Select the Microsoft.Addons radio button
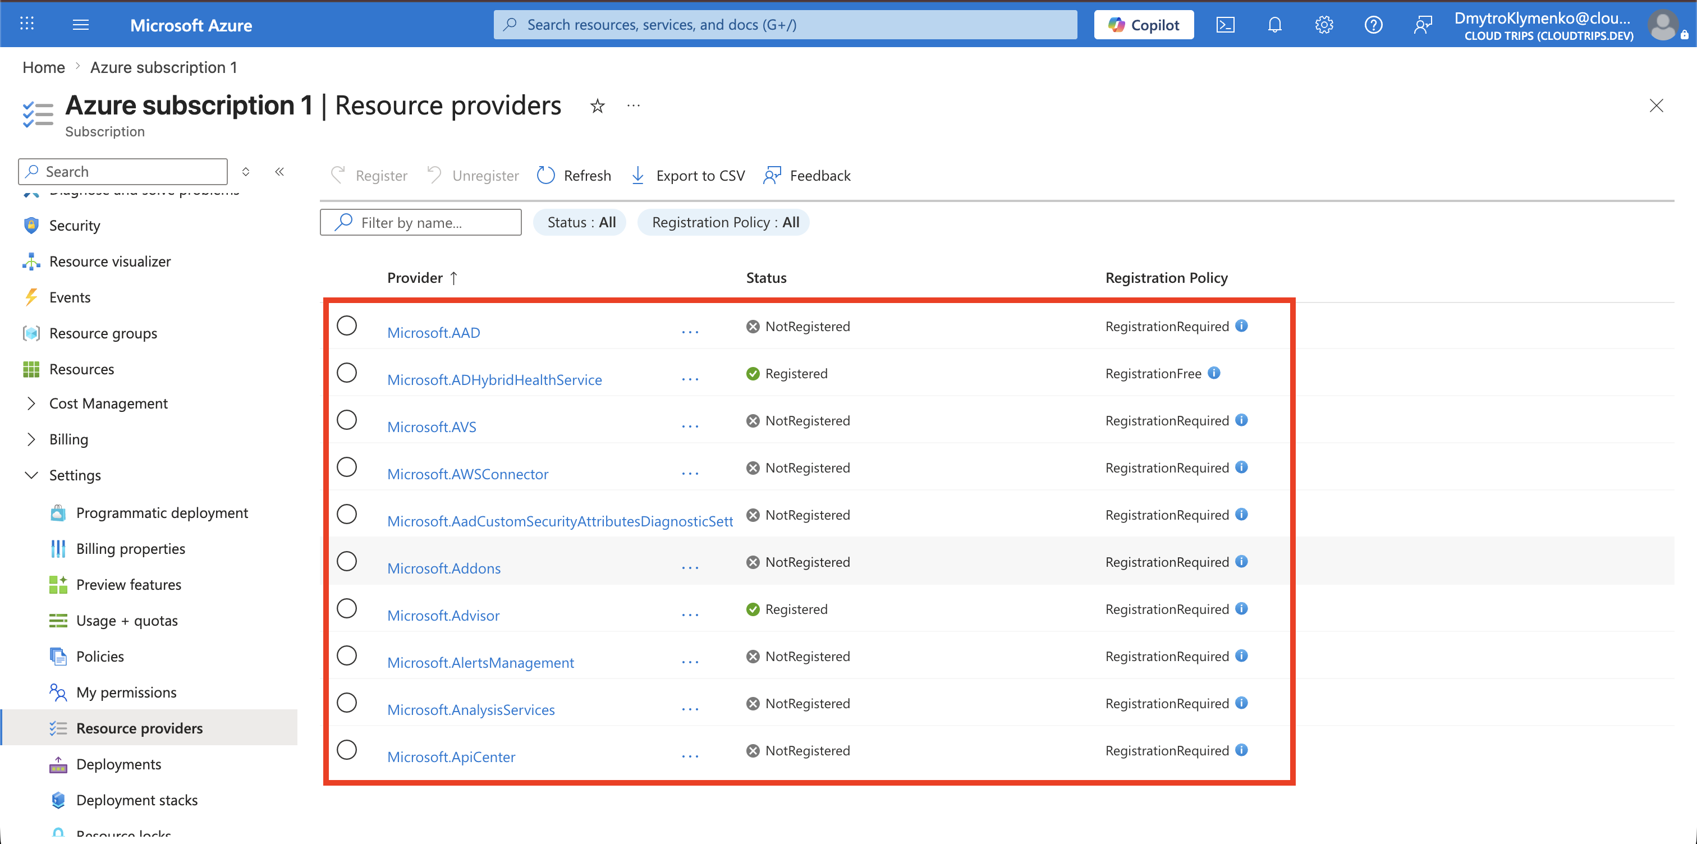1697x844 pixels. pyautogui.click(x=346, y=561)
